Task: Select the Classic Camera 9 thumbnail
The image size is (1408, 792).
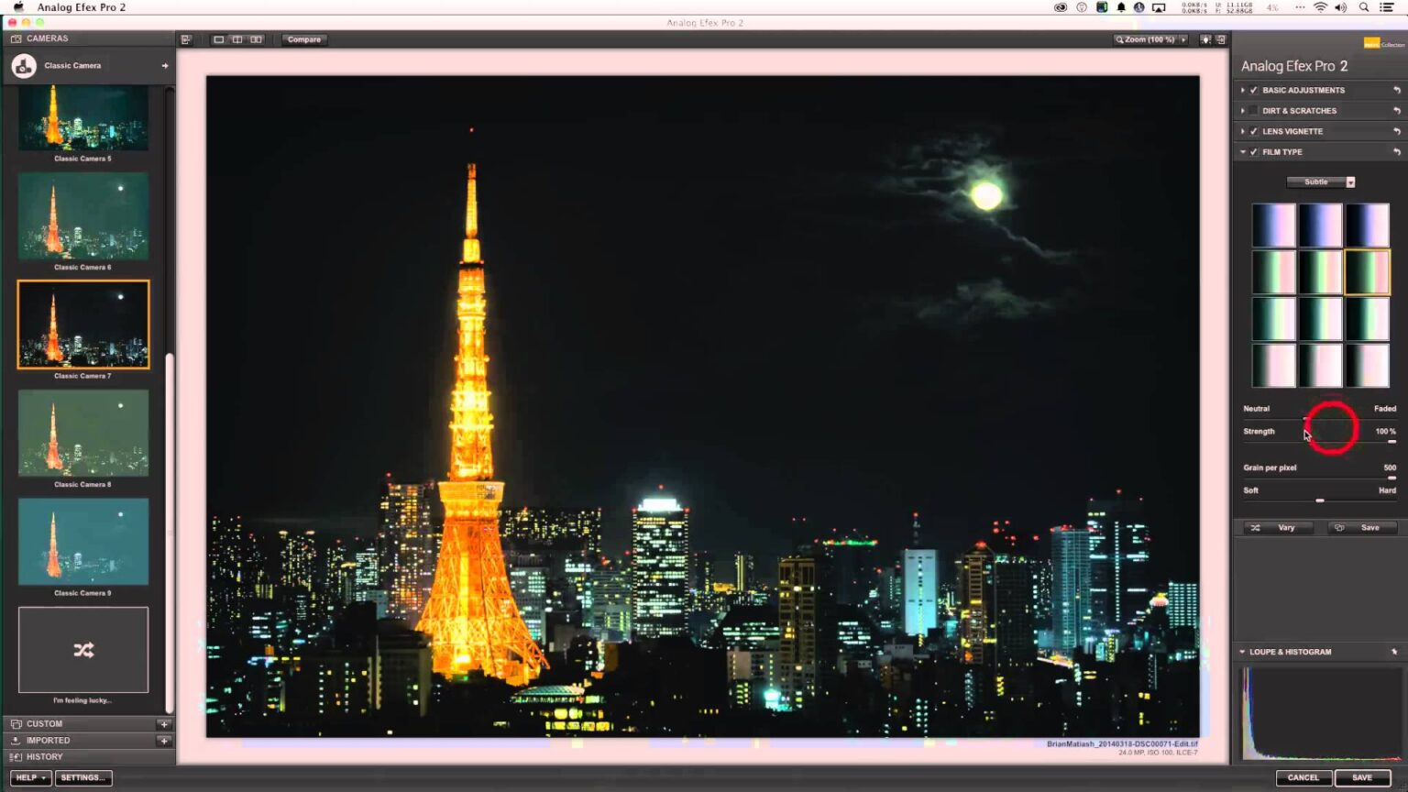Action: coord(82,542)
